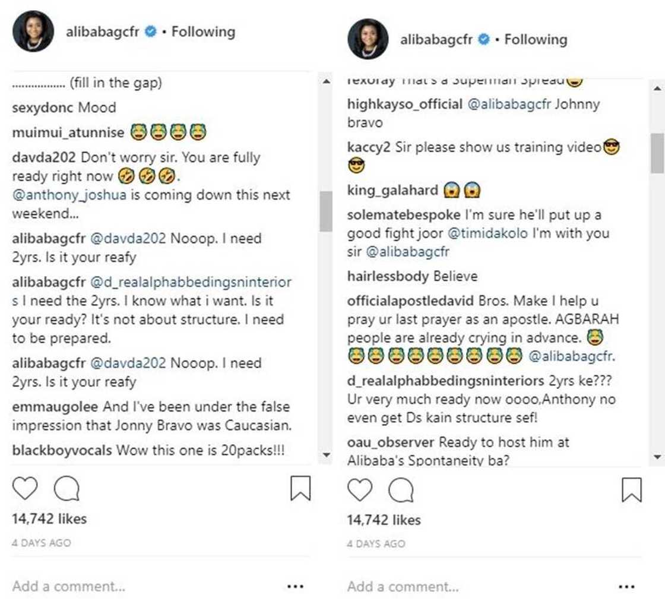Open the comment bubble icon on the left post
The height and width of the screenshot is (611, 665).
(x=65, y=488)
